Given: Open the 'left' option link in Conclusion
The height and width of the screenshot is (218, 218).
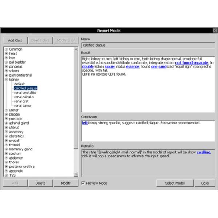Looking at the screenshot, I should (x=85, y=123).
